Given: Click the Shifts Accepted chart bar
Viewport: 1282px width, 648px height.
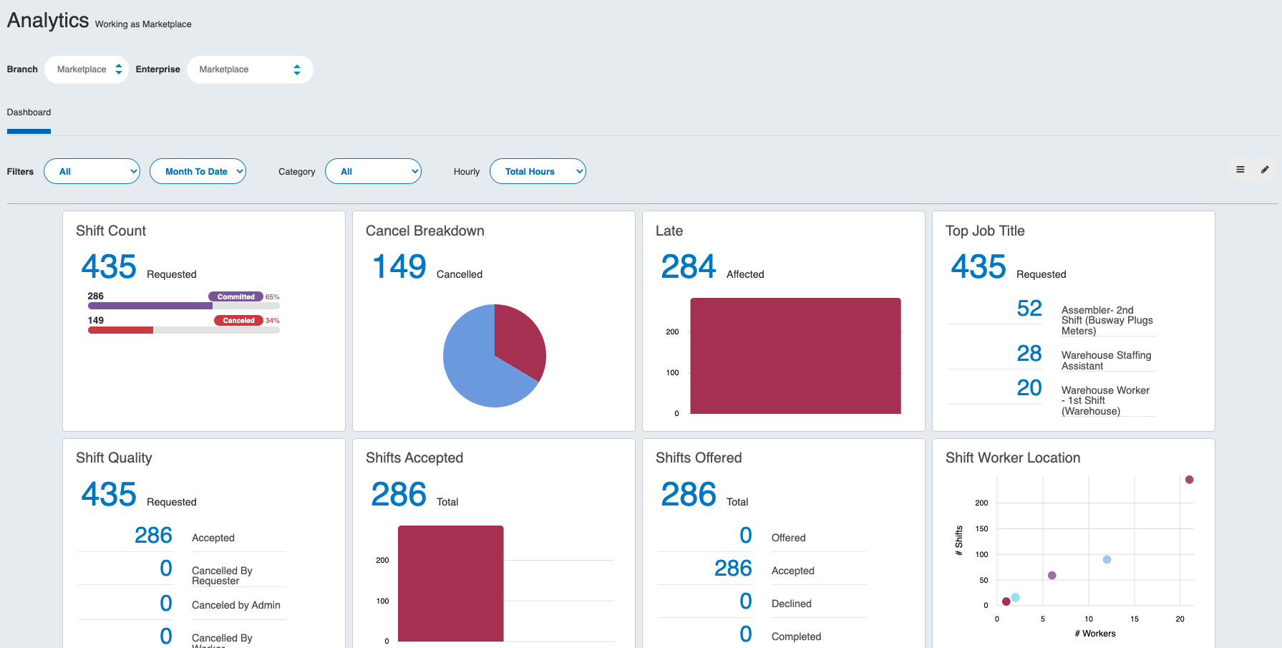Looking at the screenshot, I should point(451,584).
